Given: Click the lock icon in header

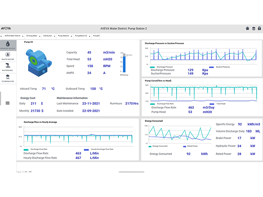Looking at the screenshot, I should coord(259,28).
